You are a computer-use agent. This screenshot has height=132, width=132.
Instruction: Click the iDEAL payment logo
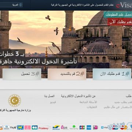96,128
